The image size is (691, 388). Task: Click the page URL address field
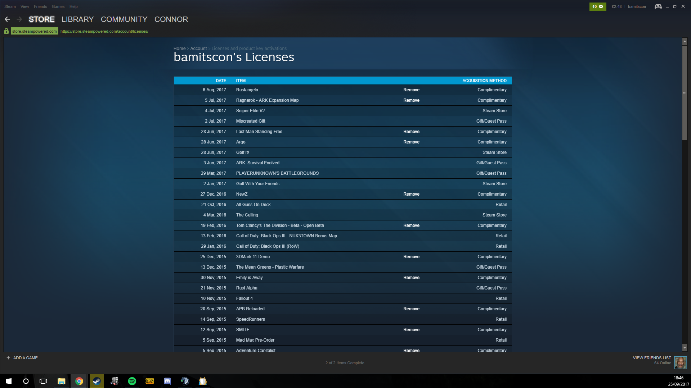point(104,31)
